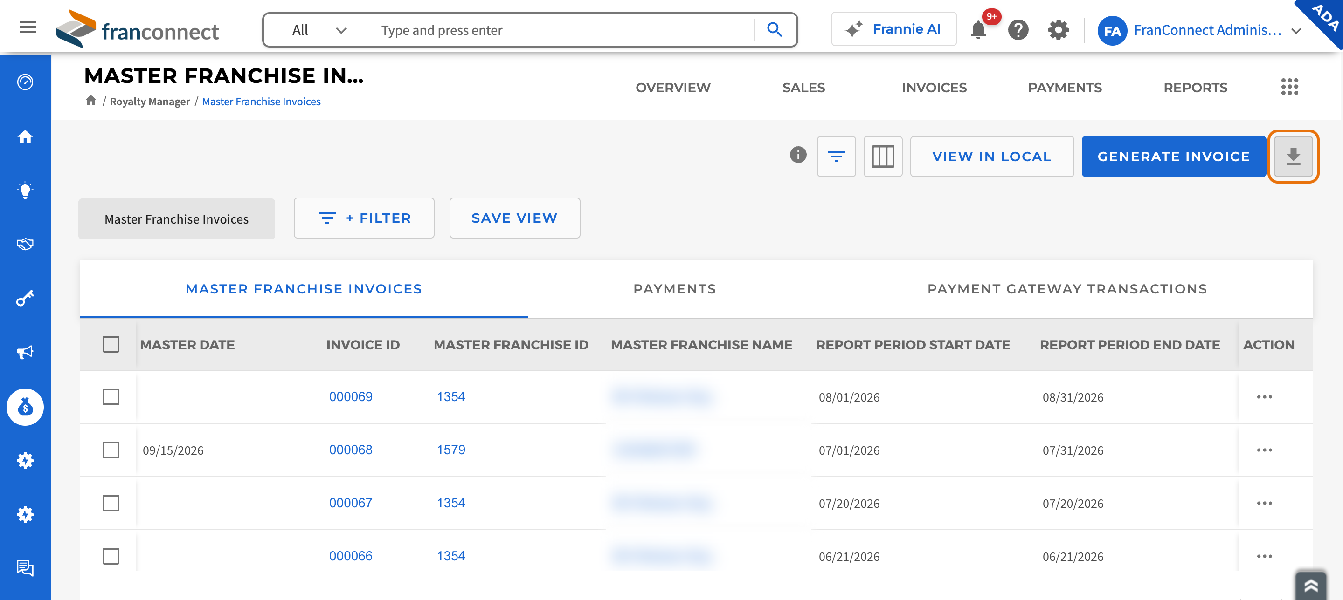Viewport: 1343px width, 600px height.
Task: Click the + Filter button
Action: [363, 218]
